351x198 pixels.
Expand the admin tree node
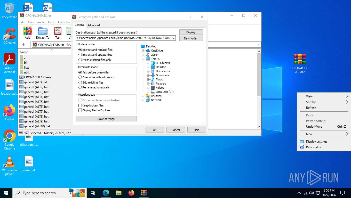click(x=143, y=55)
